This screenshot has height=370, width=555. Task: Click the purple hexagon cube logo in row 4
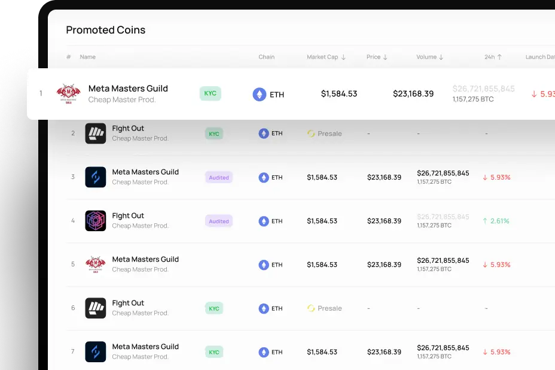[x=96, y=221]
